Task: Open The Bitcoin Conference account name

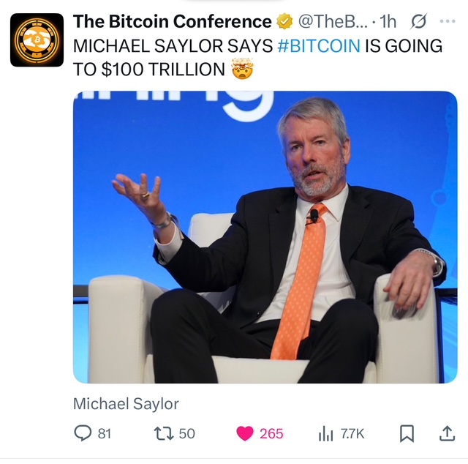Action: 173,21
